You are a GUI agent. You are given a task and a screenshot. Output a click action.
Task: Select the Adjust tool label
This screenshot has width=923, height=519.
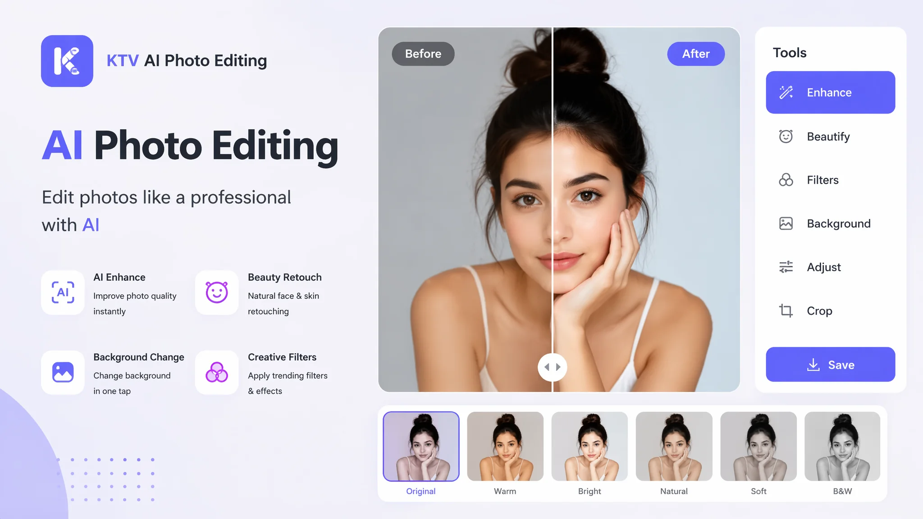pos(824,267)
